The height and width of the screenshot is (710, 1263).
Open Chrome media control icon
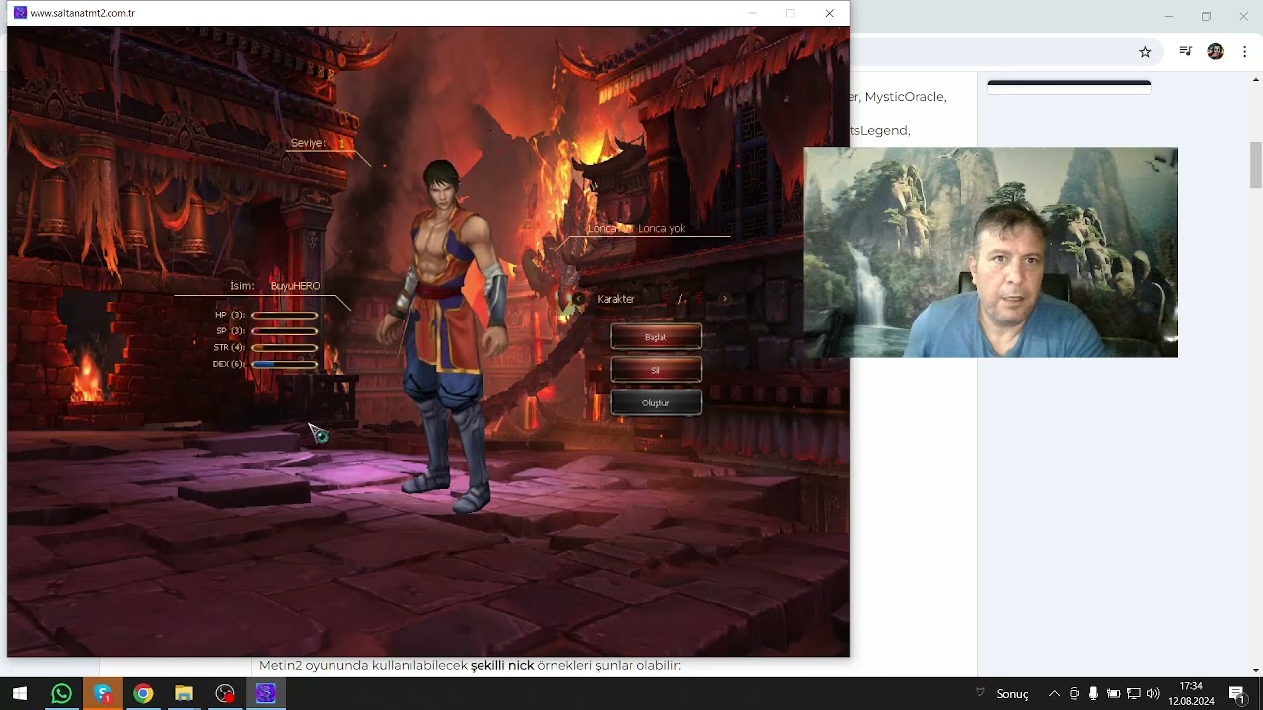coord(1186,52)
